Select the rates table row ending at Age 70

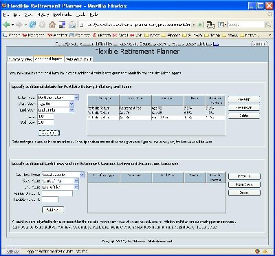pos(156,108)
